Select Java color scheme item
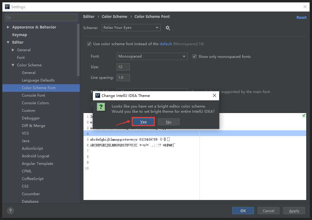The image size is (312, 220). 25,141
